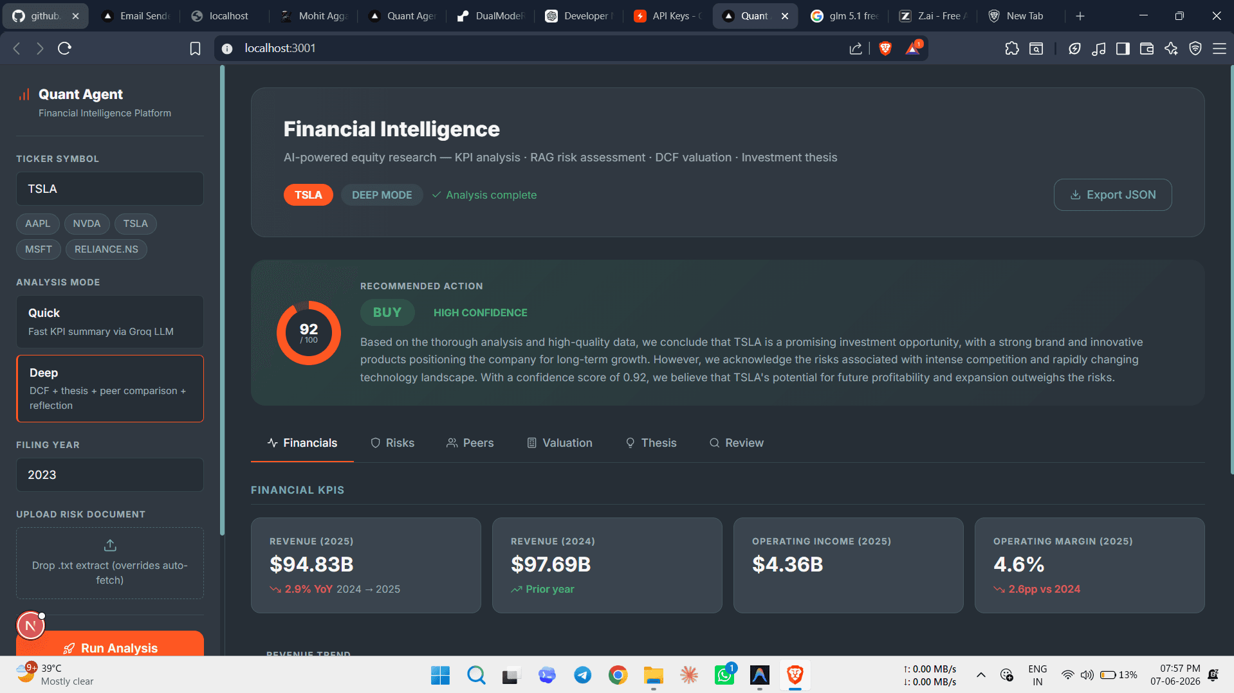Select the Quick analysis mode
Viewport: 1234px width, 693px height.
[x=110, y=322]
